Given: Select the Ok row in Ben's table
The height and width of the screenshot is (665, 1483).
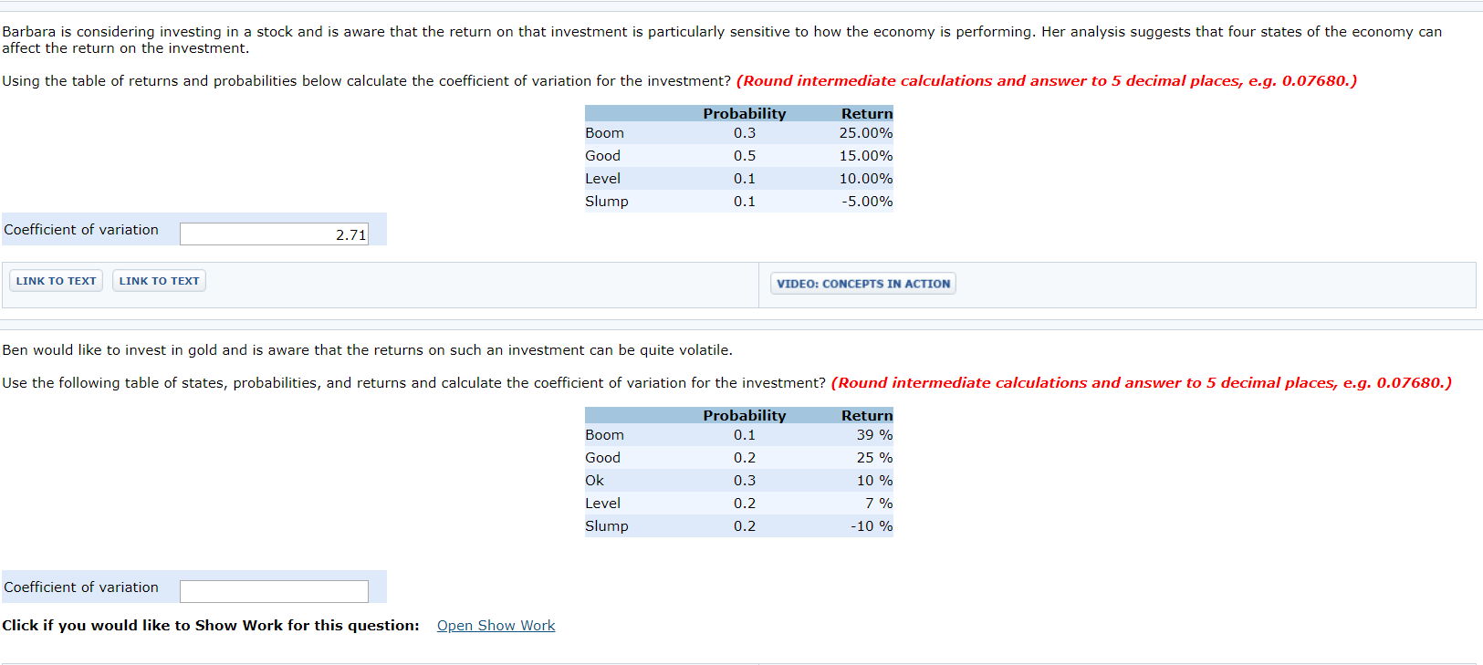Looking at the screenshot, I should (594, 480).
